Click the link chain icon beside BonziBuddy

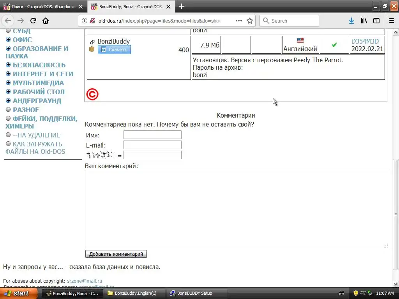tap(92, 42)
